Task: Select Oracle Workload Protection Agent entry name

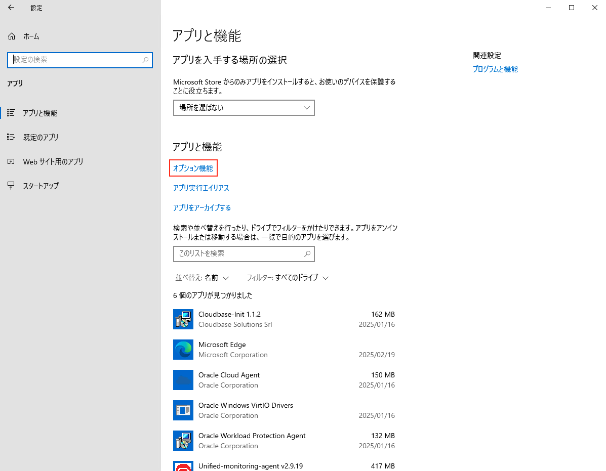Action: click(x=252, y=436)
